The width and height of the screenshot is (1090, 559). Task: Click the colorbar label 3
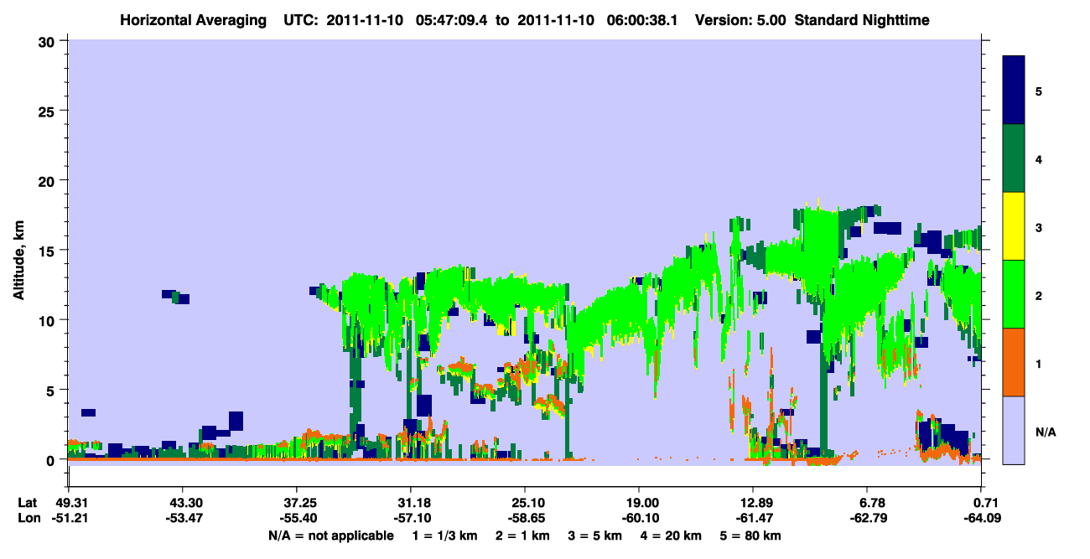point(1039,227)
